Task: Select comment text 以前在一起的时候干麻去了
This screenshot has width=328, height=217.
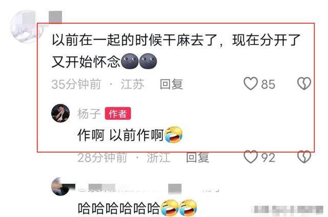Action: [135, 40]
